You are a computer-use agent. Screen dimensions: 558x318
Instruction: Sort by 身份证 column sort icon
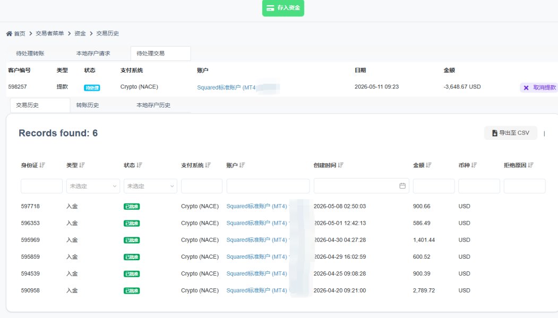(42, 165)
